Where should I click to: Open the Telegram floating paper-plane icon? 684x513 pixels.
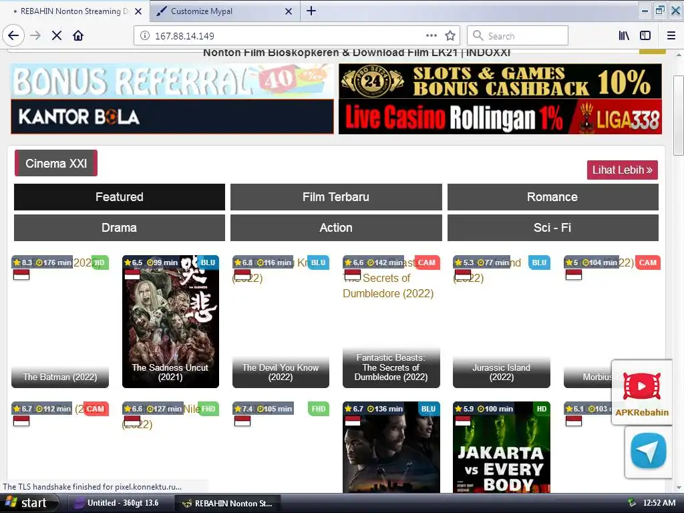click(x=648, y=451)
